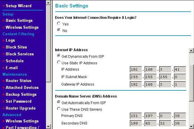This screenshot has height=129, width=194.
Task: Click Primary DNS second octet field 197
Action: point(150,116)
